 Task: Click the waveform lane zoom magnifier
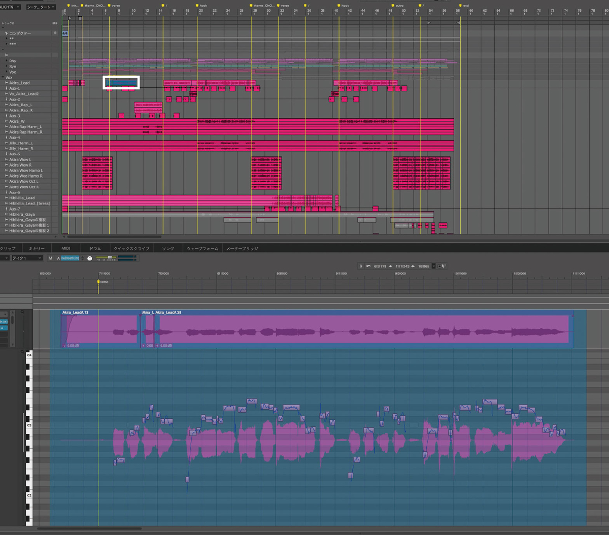tap(21, 313)
